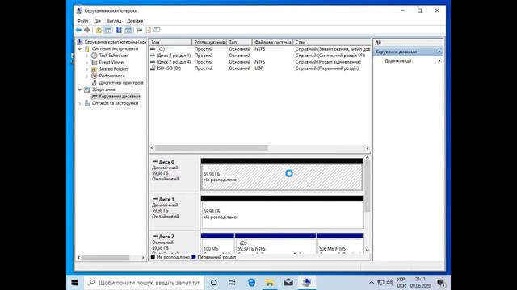
Task: Sort by the Файлова система column header
Action: tap(273, 42)
